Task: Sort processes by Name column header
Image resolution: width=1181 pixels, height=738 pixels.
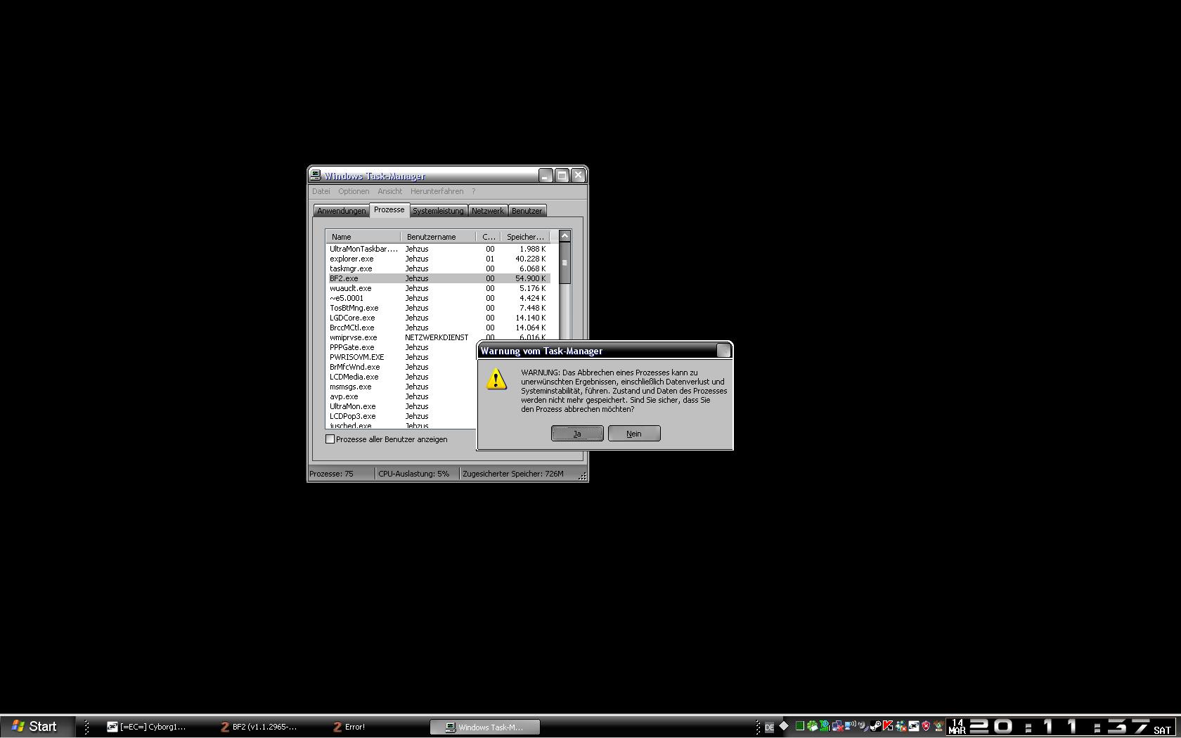Action: pyautogui.click(x=363, y=237)
